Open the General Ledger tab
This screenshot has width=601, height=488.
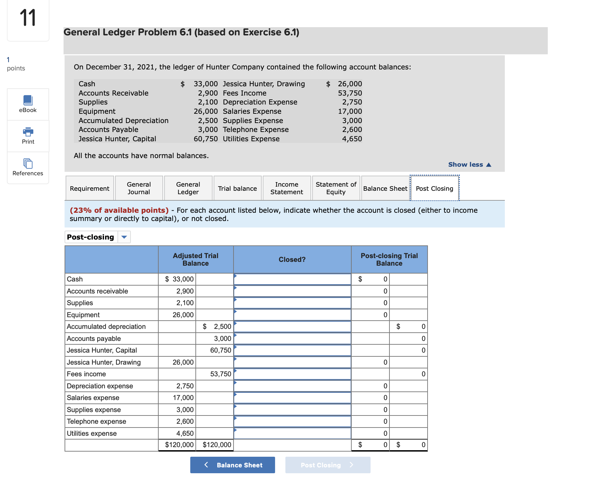click(188, 188)
